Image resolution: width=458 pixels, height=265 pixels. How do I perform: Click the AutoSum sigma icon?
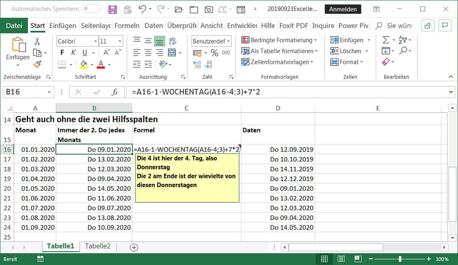coord(386,40)
